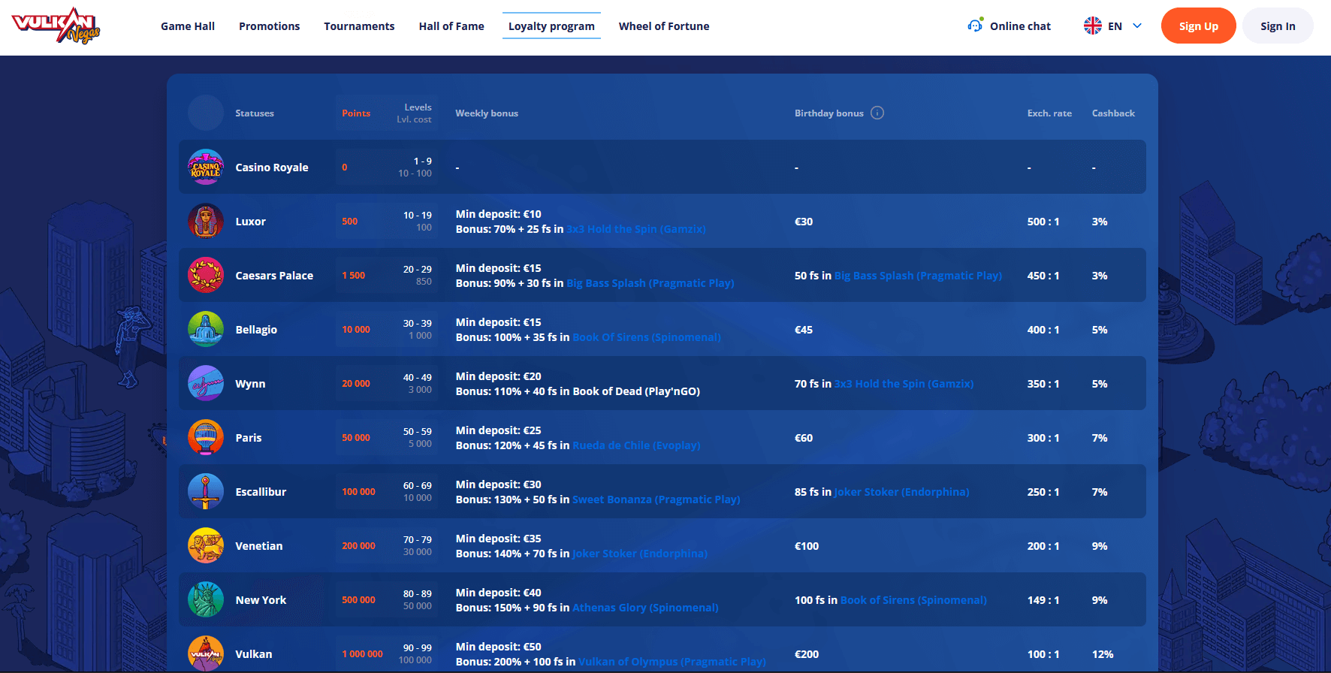Open the Online chat link
This screenshot has height=673, width=1331.
(x=1020, y=26)
